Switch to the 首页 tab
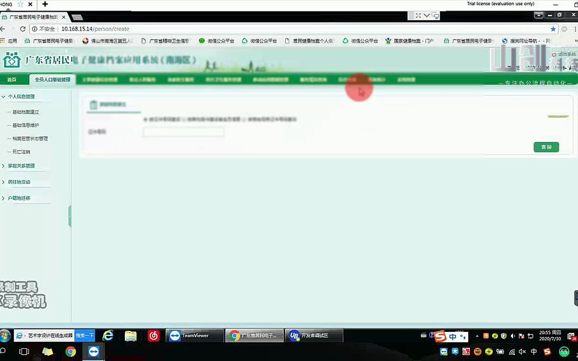Viewport: 578px width, 361px height. point(12,79)
